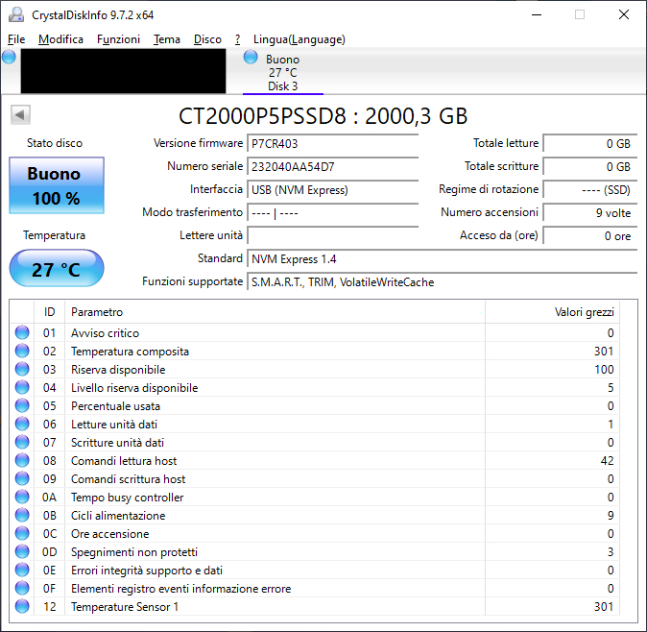The width and height of the screenshot is (647, 632).
Task: Select the Avviso critico row text
Action: tap(106, 332)
